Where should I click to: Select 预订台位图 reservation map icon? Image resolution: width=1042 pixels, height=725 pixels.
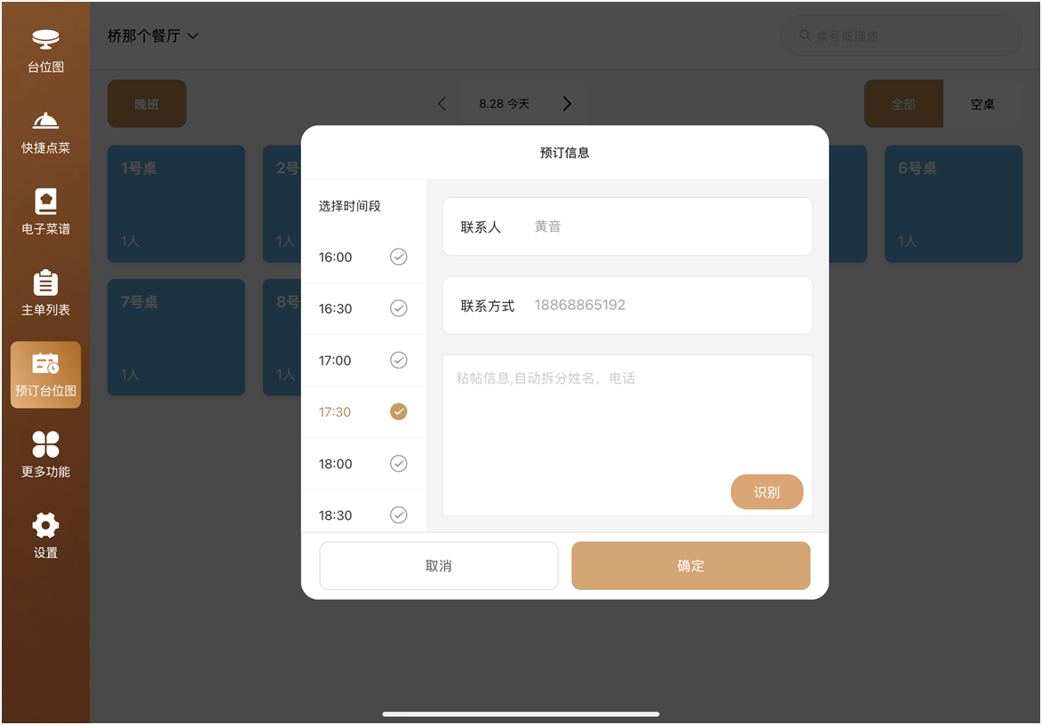(x=45, y=364)
